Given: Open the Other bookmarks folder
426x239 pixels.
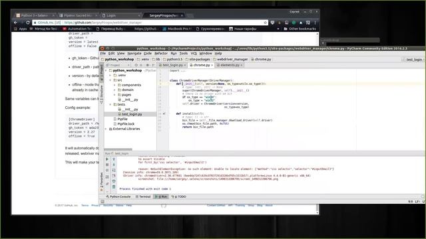Looking at the screenshot, I should (x=300, y=29).
